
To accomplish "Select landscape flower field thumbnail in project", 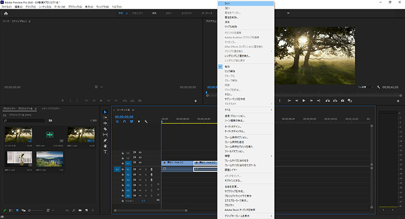I will tap(50, 159).
